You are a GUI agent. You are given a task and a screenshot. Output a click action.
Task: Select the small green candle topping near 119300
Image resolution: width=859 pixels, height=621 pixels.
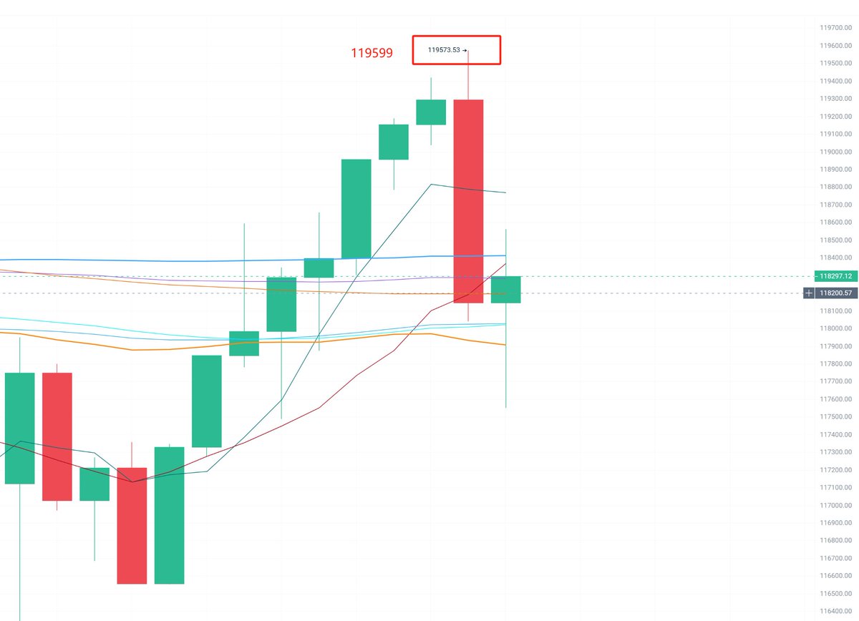tap(431, 112)
